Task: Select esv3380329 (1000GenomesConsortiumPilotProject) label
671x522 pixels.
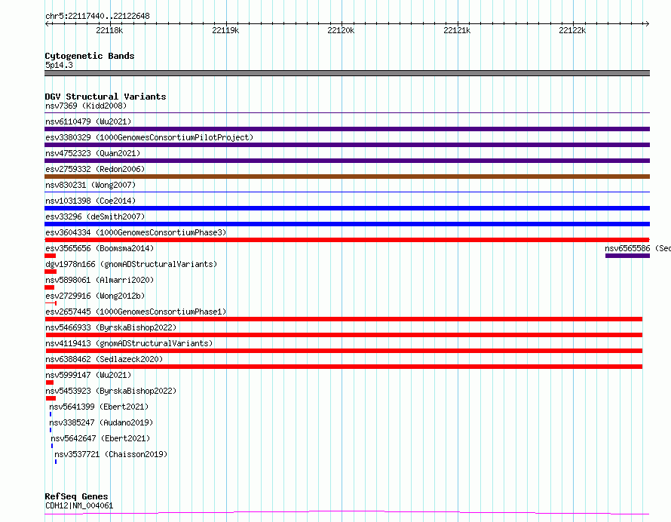Action: 149,137
